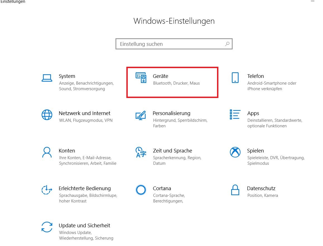The width and height of the screenshot is (323, 246).
Task: Open the Geräte keyboard and speaker icon
Action: tap(141, 78)
